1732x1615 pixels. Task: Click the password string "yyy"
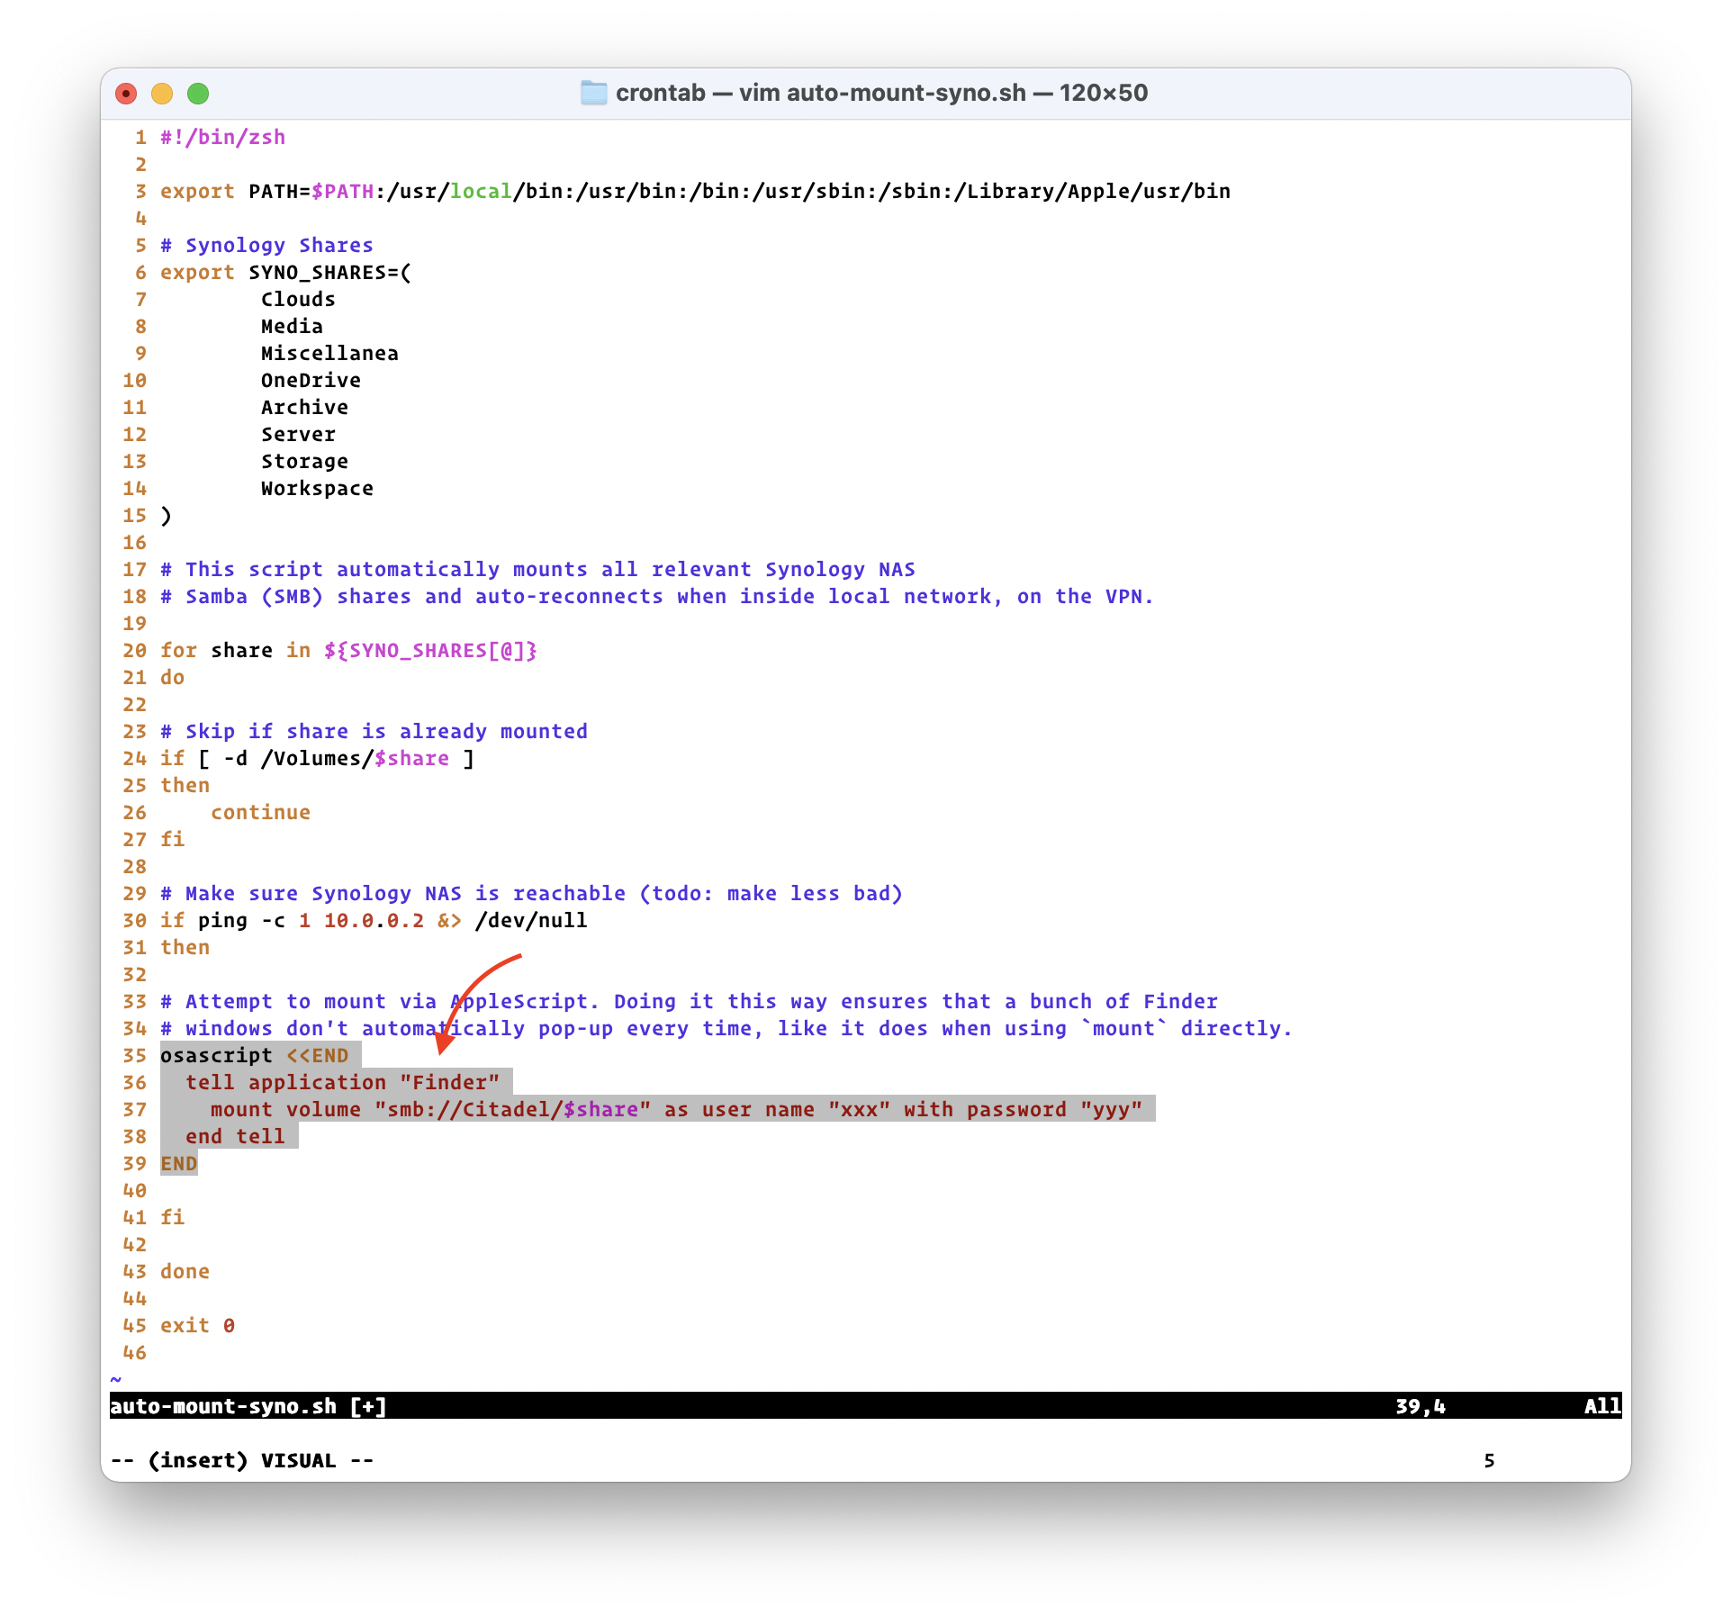1111,1109
